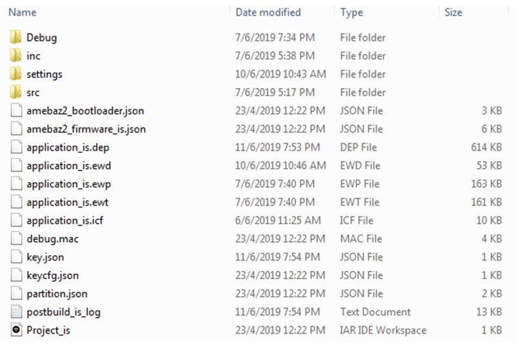This screenshot has height=348, width=520.
Task: Sort files by the Size column
Action: coord(453,12)
